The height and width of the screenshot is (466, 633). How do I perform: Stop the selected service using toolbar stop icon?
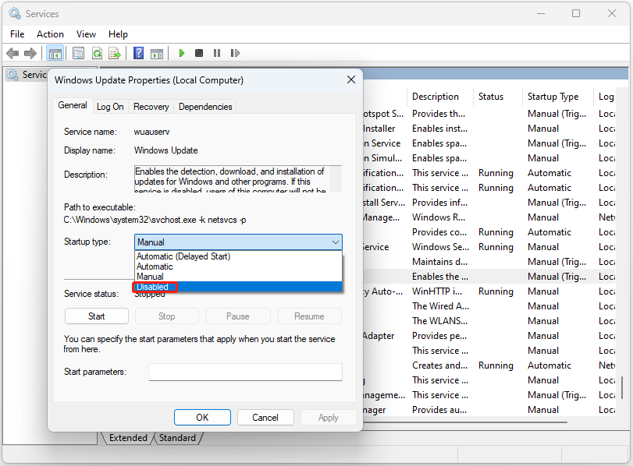point(199,53)
